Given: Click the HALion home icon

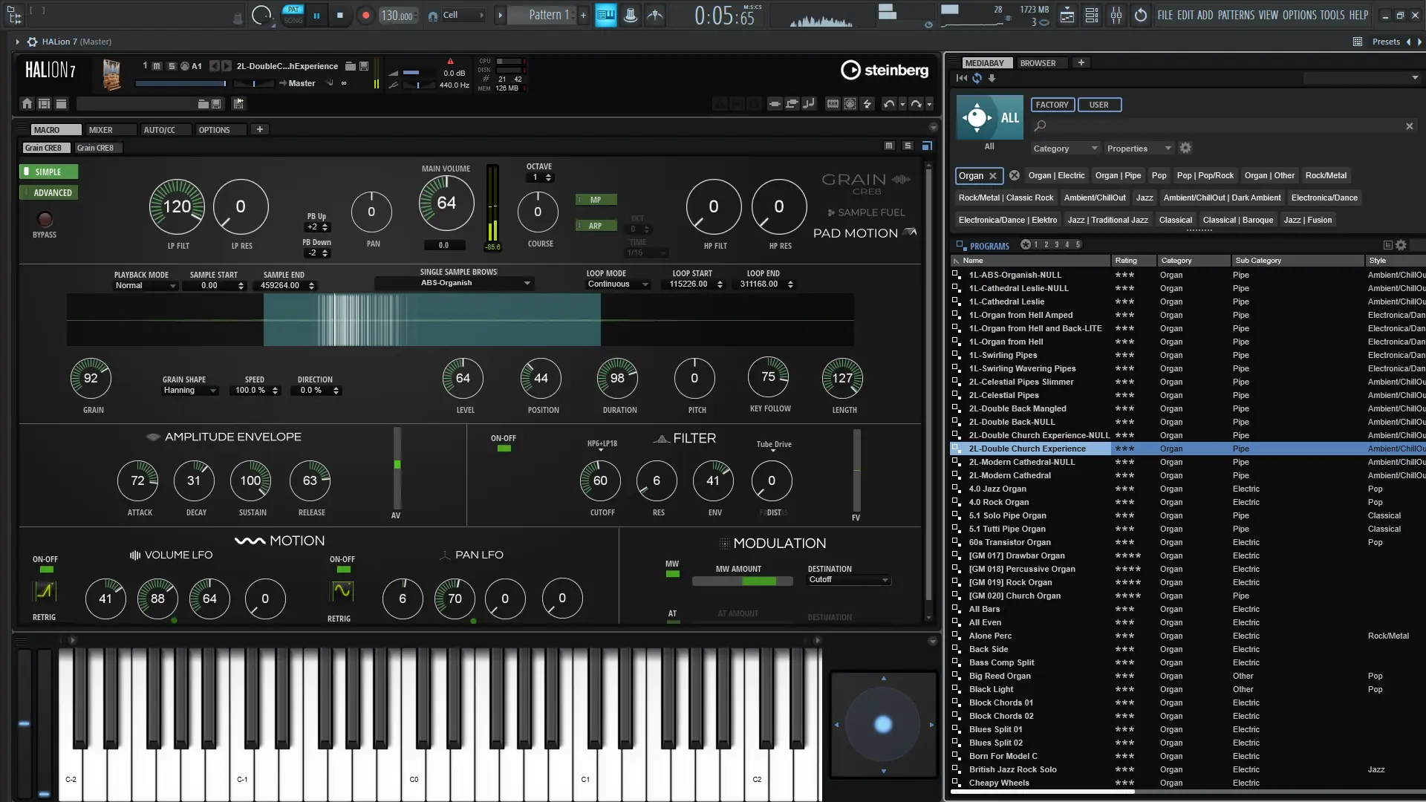Looking at the screenshot, I should (27, 104).
